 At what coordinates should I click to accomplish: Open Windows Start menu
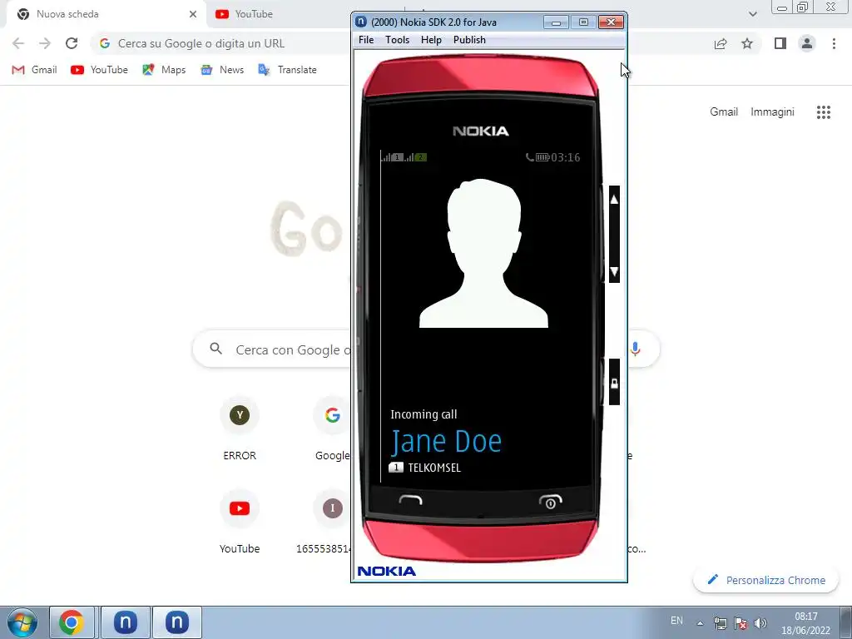tap(22, 622)
